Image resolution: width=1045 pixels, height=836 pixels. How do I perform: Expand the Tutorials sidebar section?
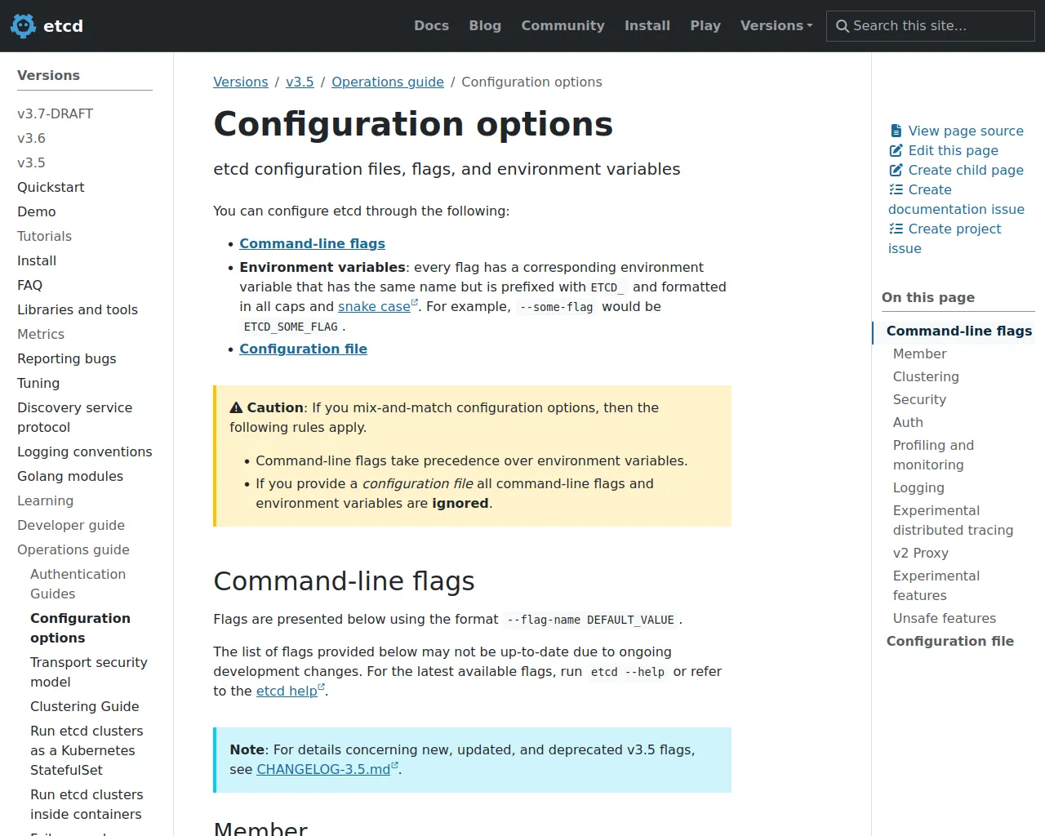[44, 236]
